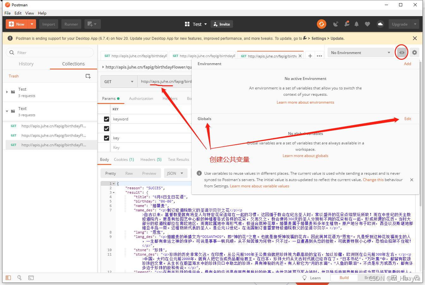
Task: Open the Authorization tab
Action: pyautogui.click(x=141, y=99)
